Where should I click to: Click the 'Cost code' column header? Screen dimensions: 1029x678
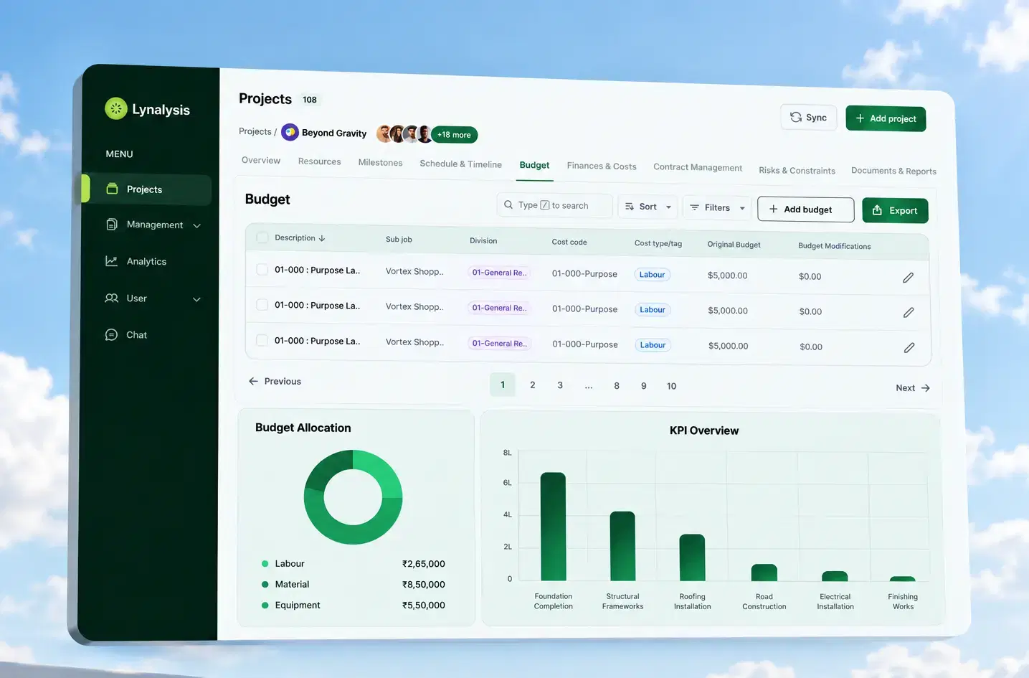tap(569, 243)
